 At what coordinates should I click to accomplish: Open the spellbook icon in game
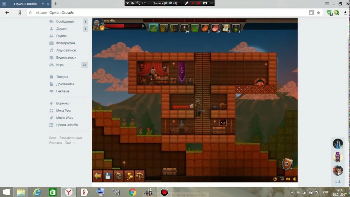(x=287, y=164)
